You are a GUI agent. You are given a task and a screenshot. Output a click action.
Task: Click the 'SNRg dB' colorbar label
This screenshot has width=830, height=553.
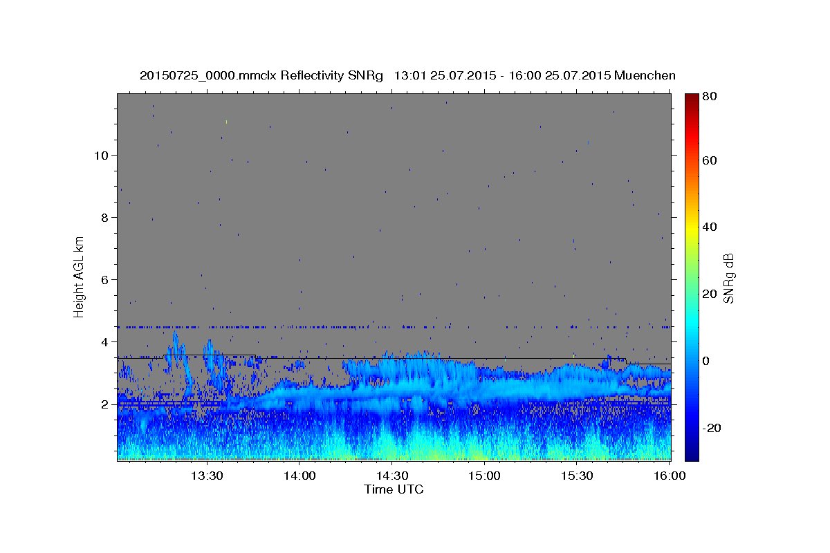point(728,278)
